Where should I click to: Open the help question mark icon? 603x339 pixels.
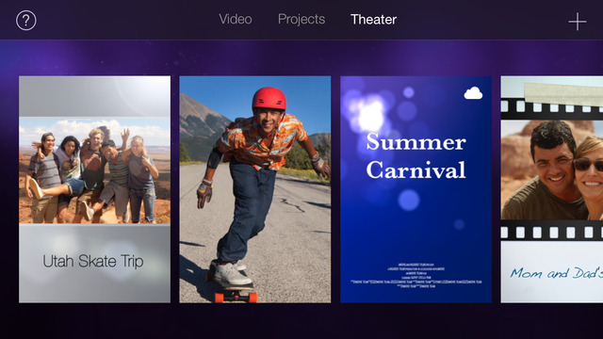[x=26, y=20]
